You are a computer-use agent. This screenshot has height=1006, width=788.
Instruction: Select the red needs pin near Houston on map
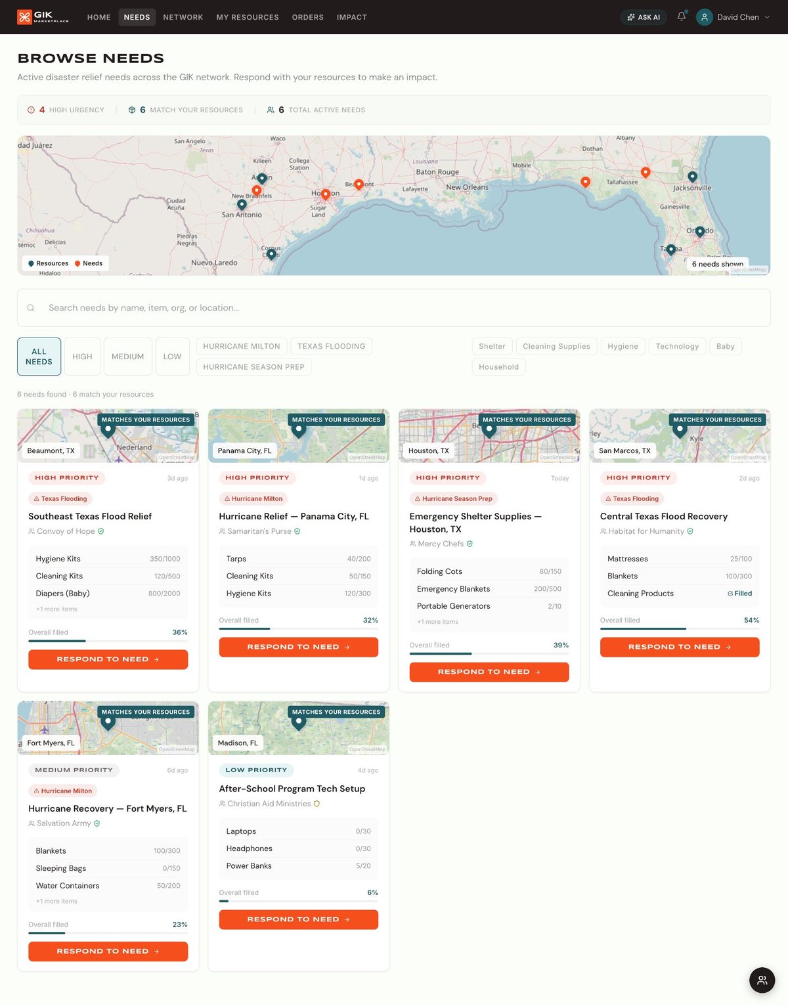pyautogui.click(x=325, y=194)
